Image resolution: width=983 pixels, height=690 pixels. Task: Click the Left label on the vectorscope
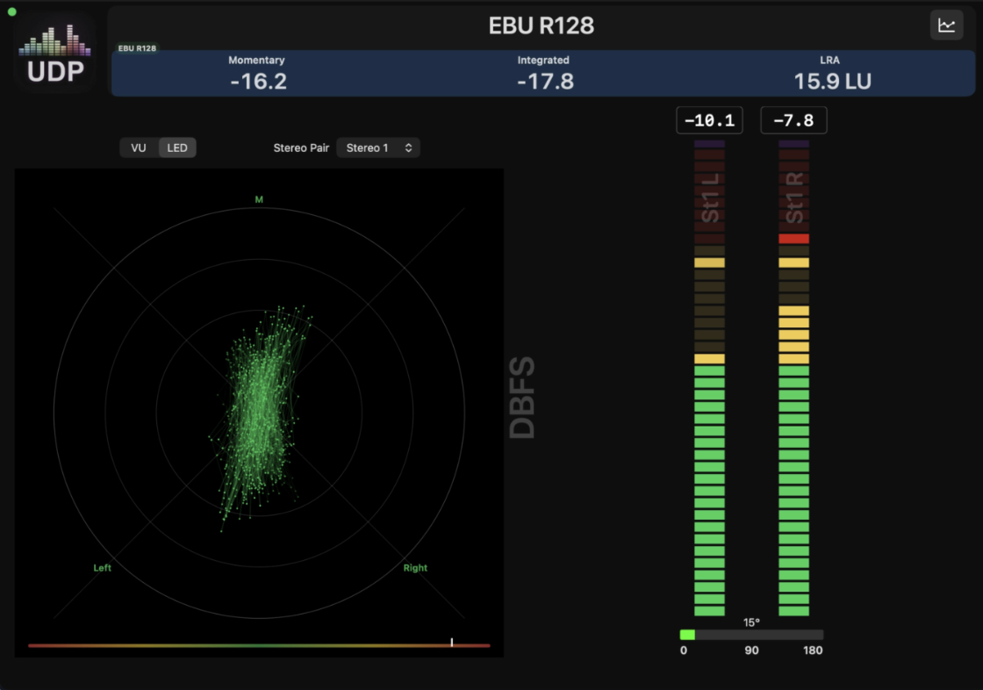click(102, 568)
